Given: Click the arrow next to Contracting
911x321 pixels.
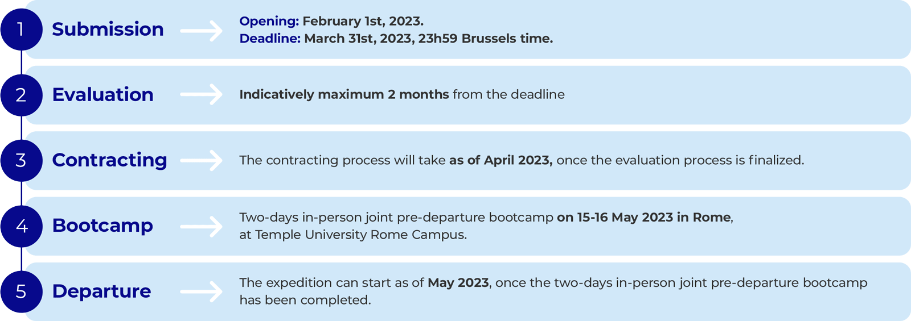Looking at the screenshot, I should [202, 161].
